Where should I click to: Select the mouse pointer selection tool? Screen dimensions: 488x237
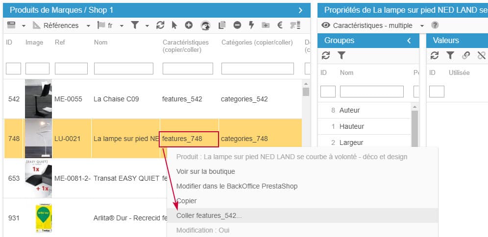click(x=174, y=25)
